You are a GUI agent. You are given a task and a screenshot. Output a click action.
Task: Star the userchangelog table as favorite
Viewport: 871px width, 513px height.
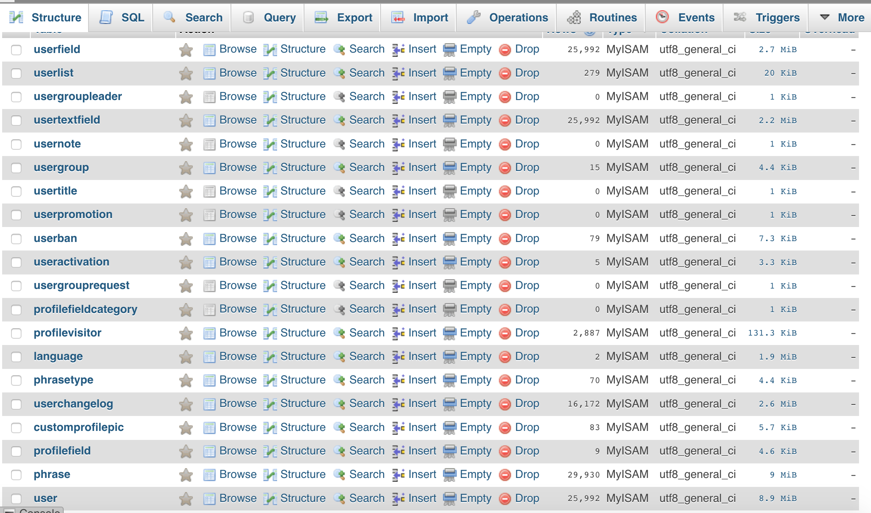coord(186,404)
